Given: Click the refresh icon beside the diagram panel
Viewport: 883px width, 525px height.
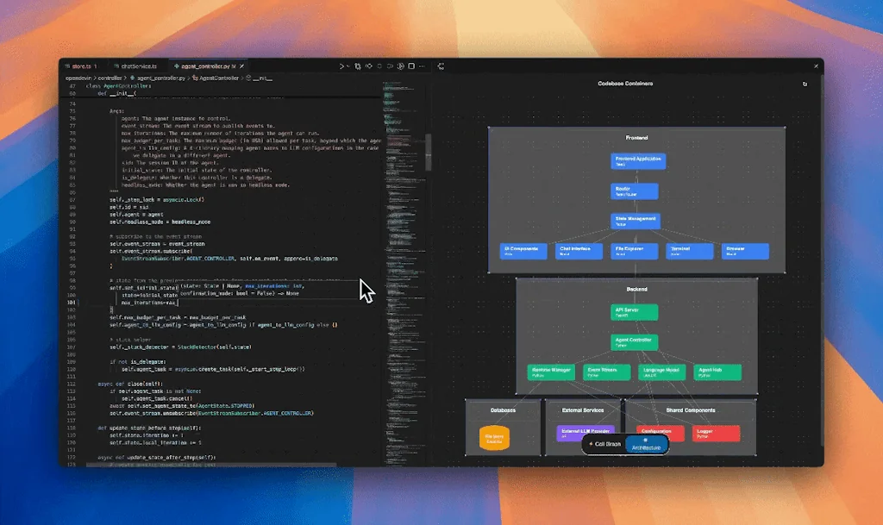Looking at the screenshot, I should tap(441, 66).
